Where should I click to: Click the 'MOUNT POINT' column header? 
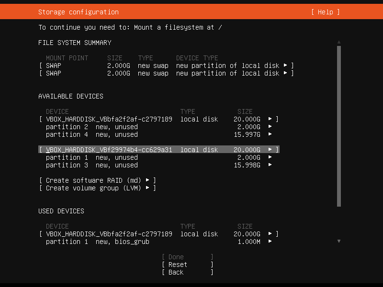pyautogui.click(x=67, y=58)
